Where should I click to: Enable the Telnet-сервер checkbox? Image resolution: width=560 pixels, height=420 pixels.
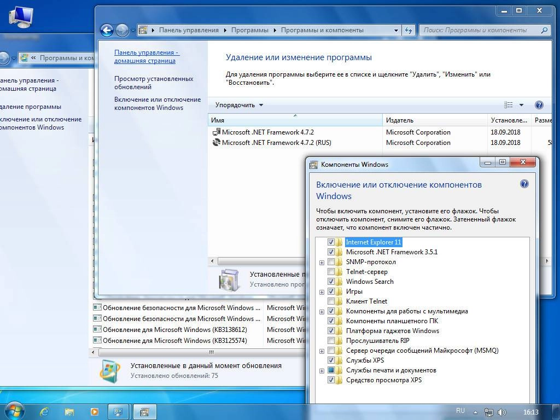tap(331, 271)
